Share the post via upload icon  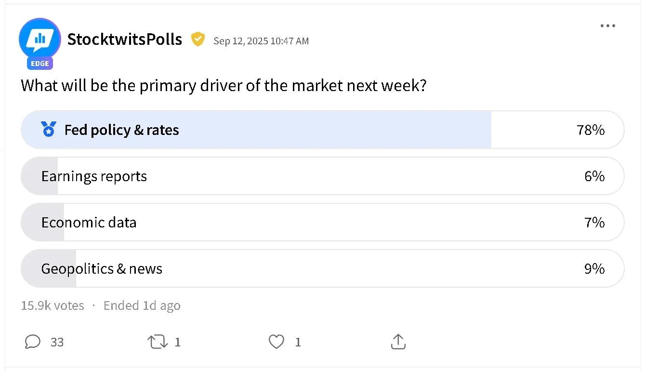(x=397, y=342)
